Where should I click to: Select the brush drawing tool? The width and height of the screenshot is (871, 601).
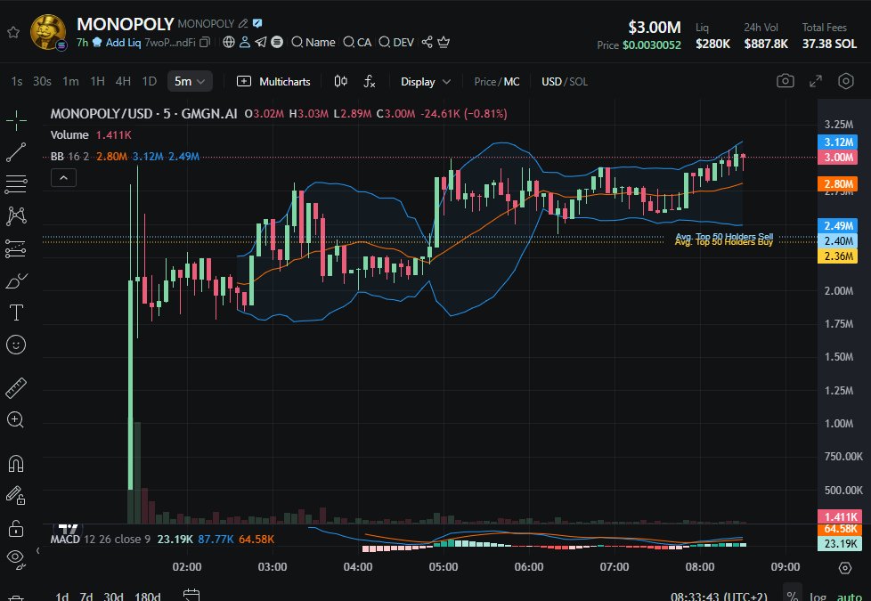(x=16, y=280)
